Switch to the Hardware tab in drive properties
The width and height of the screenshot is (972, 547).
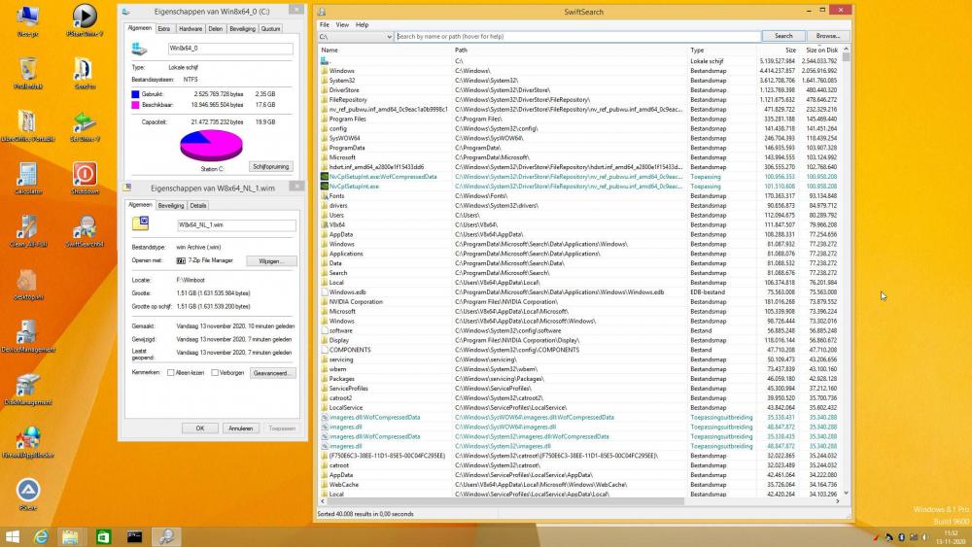[191, 29]
